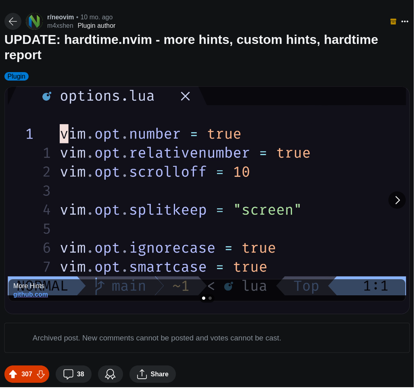This screenshot has height=388, width=415.
Task: Open the r/neovim subreddit link
Action: click(x=60, y=17)
